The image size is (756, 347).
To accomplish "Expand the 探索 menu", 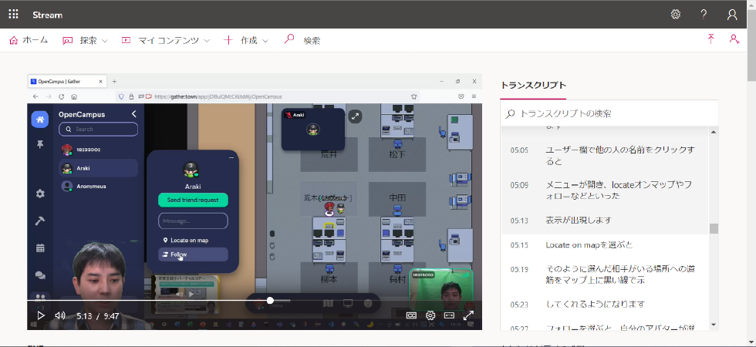I will coord(86,40).
